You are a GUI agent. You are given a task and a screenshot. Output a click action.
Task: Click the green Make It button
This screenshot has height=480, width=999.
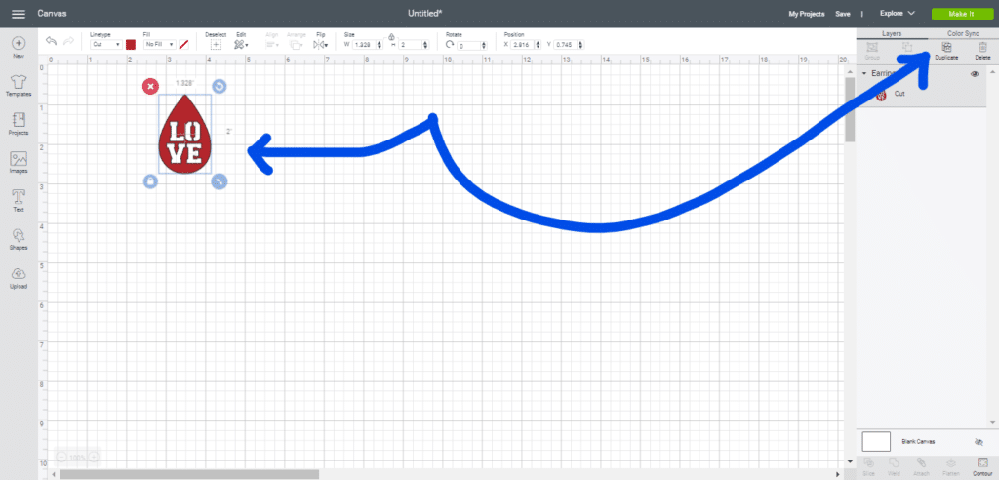click(958, 14)
